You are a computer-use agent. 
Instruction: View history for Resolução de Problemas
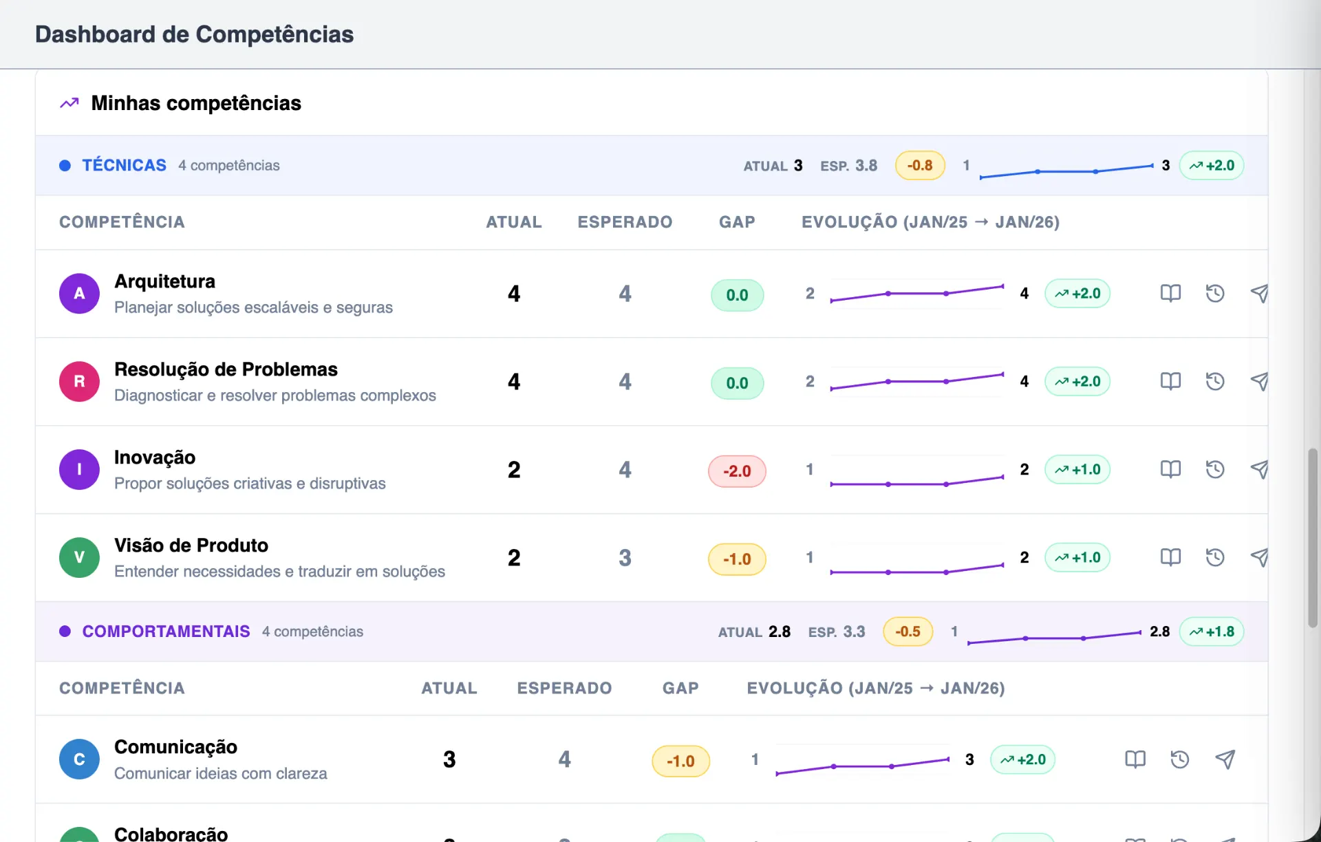1215,382
